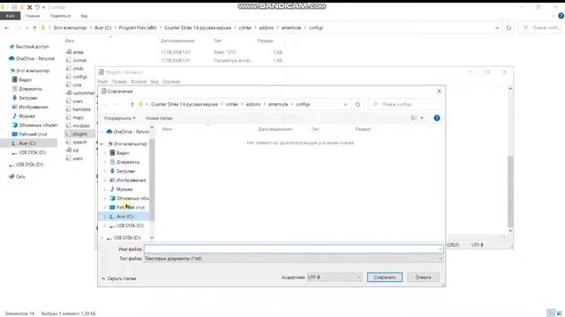Image resolution: width=565 pixels, height=317 pixels.
Task: Open the encoding UTF-8 dropdown
Action: coord(335,277)
